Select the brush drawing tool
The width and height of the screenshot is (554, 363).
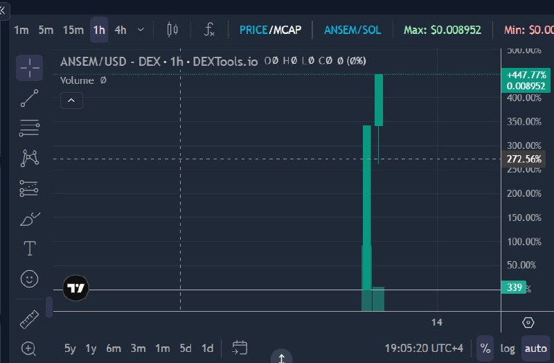point(30,219)
